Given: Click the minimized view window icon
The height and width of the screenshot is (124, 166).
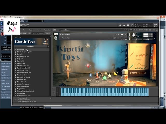Looking at the screenshot, I should click(132, 25).
